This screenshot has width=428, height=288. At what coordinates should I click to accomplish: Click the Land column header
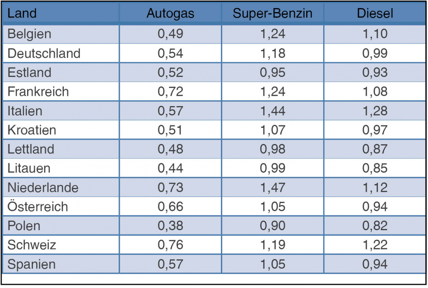22,14
